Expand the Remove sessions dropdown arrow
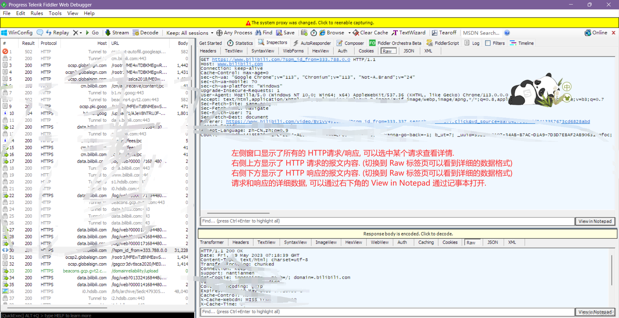 81,33
